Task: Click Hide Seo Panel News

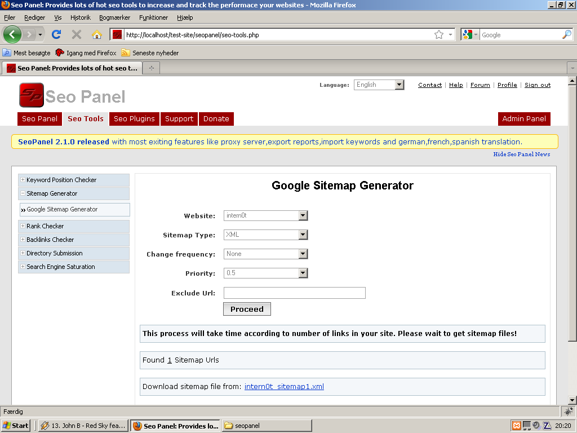Action: (x=522, y=154)
